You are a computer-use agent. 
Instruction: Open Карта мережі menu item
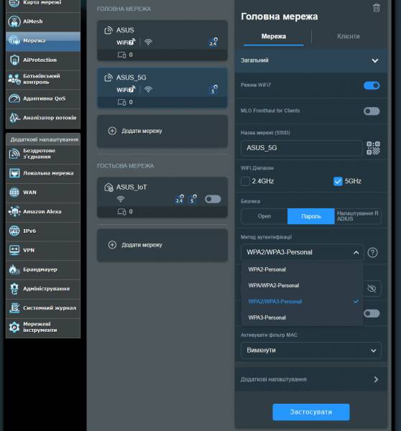(43, 4)
